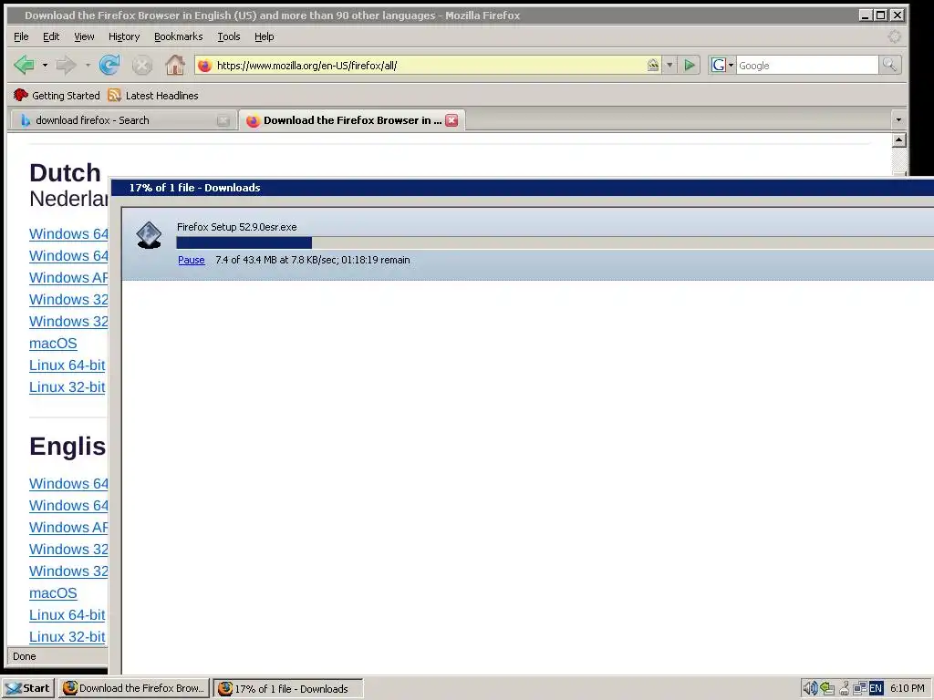Viewport: 934px width, 700px height.
Task: Reload the current page
Action: tap(109, 65)
